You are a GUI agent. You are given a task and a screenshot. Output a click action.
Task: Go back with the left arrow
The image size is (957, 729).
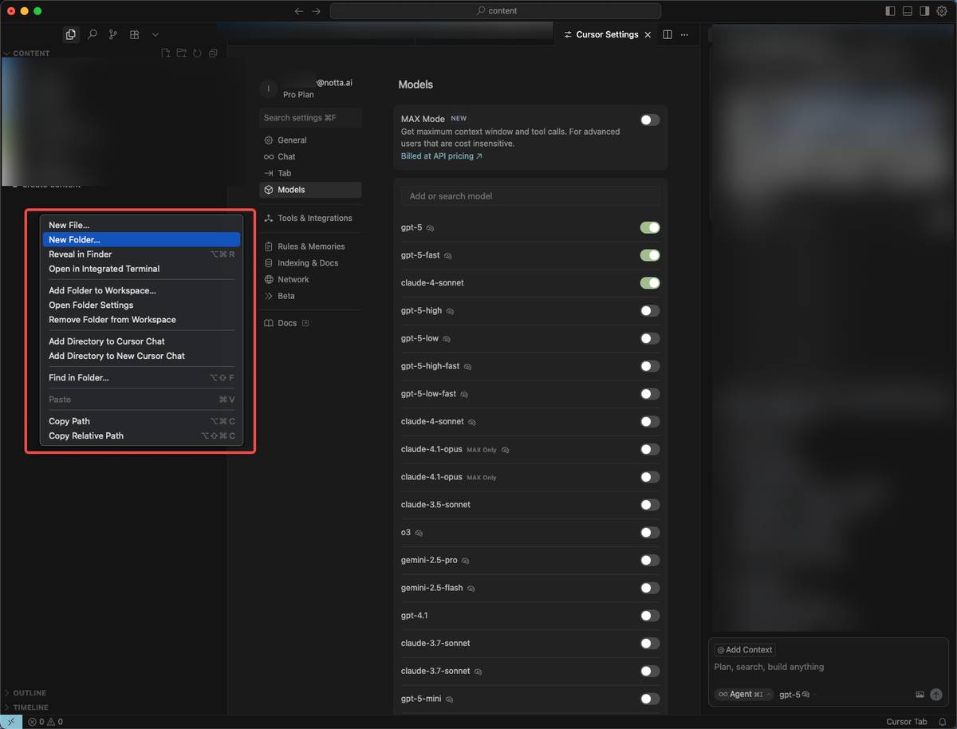pos(298,11)
